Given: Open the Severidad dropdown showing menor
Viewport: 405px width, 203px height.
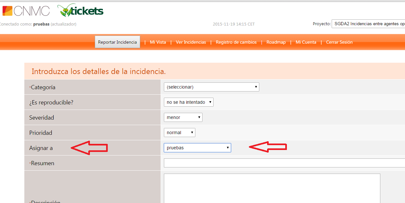Looking at the screenshot, I should pos(183,117).
